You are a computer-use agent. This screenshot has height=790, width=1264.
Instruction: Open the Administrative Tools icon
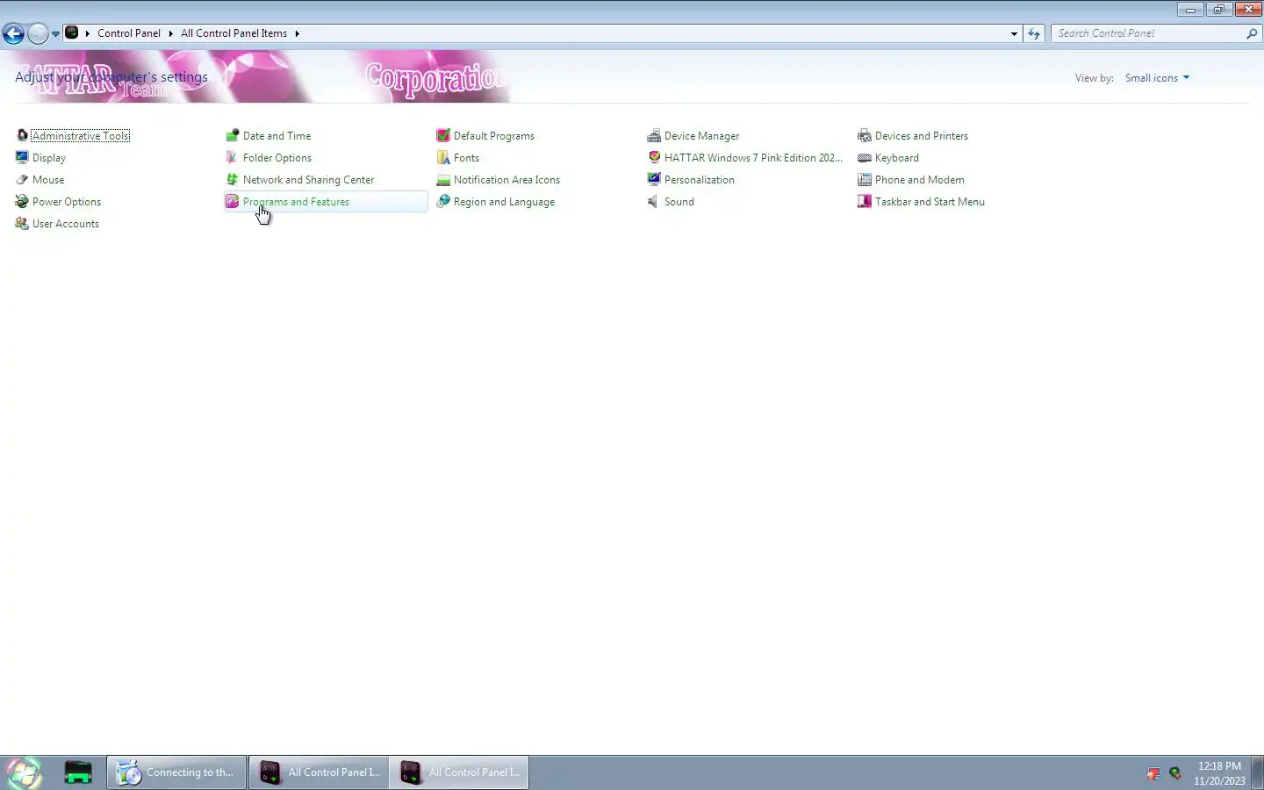(x=22, y=135)
